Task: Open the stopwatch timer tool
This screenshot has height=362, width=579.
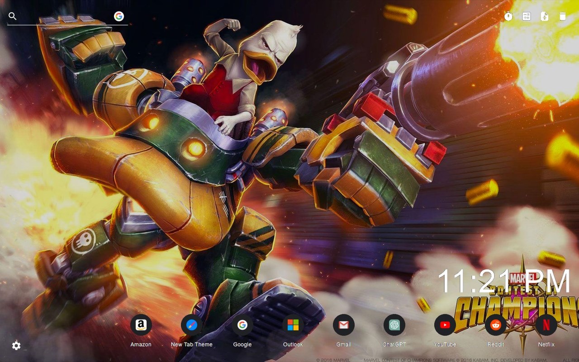Action: pyautogui.click(x=508, y=16)
